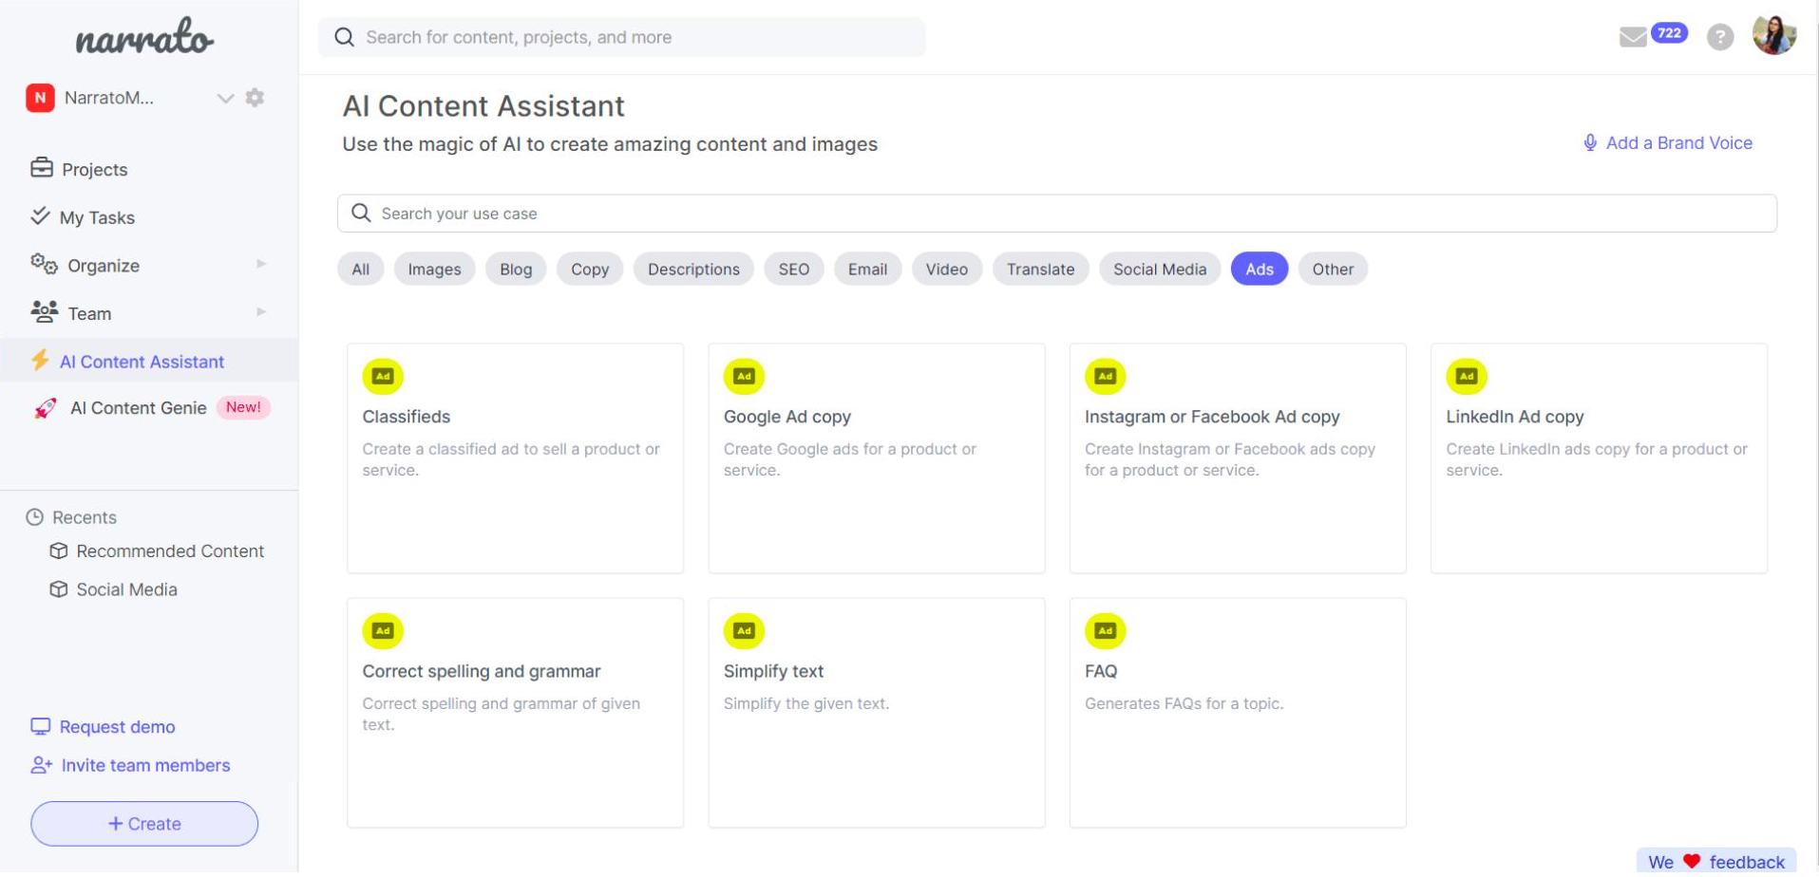Open workspace settings gear icon
This screenshot has height=877, width=1819.
[255, 98]
